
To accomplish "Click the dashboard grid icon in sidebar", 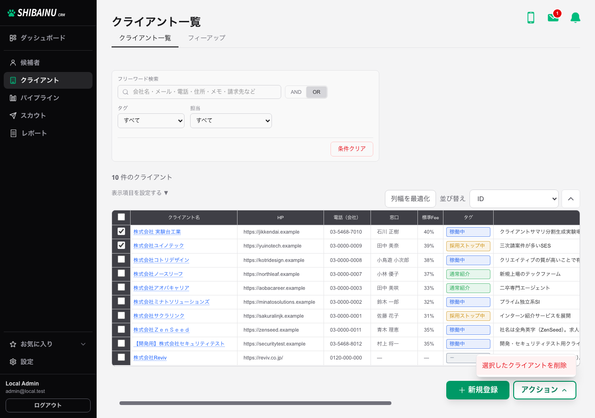I will (x=13, y=38).
